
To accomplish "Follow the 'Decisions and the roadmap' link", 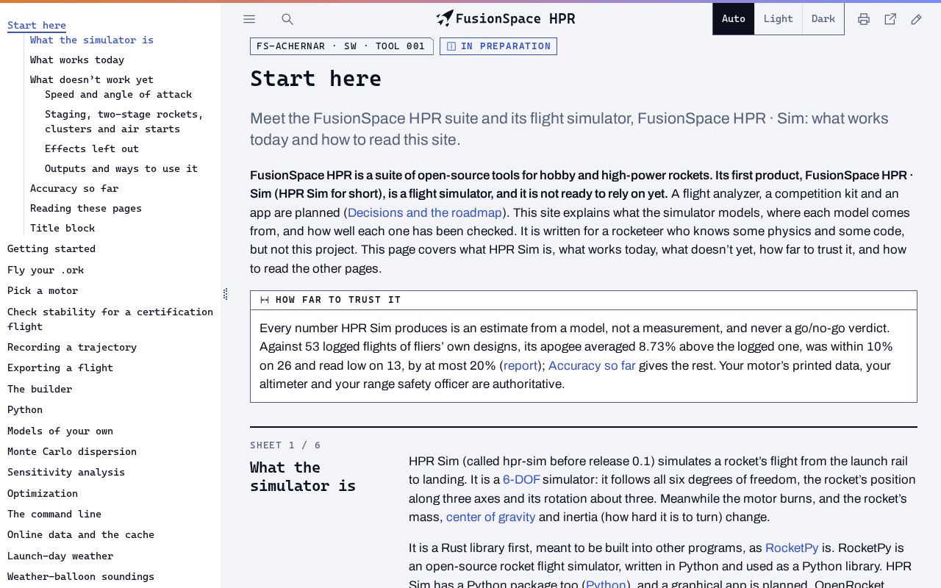I will 425,212.
